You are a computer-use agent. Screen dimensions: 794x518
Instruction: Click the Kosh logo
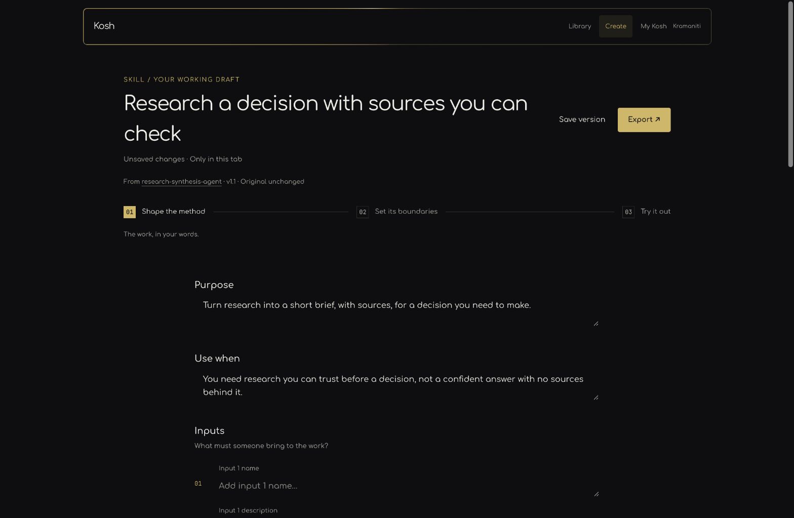104,26
